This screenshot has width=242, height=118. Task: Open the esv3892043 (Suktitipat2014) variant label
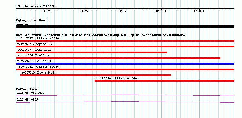click(x=38, y=67)
